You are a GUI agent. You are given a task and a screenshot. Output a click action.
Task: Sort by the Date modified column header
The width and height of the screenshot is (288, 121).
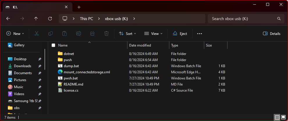148,45
